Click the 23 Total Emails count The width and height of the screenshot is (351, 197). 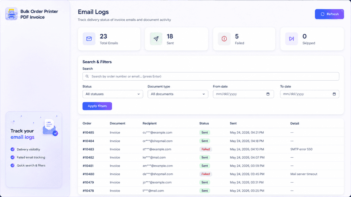pyautogui.click(x=103, y=36)
